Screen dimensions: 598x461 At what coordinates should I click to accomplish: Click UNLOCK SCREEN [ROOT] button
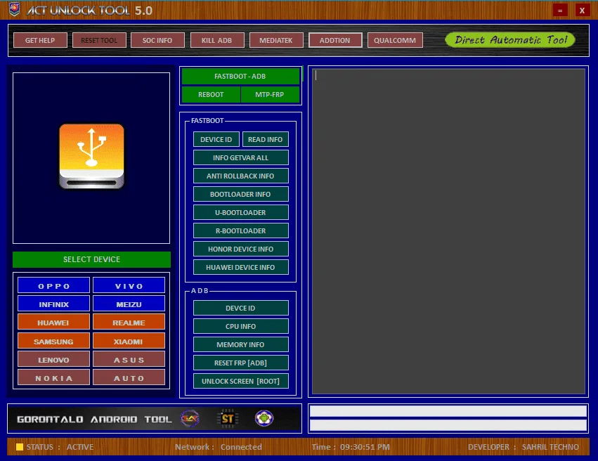(240, 382)
